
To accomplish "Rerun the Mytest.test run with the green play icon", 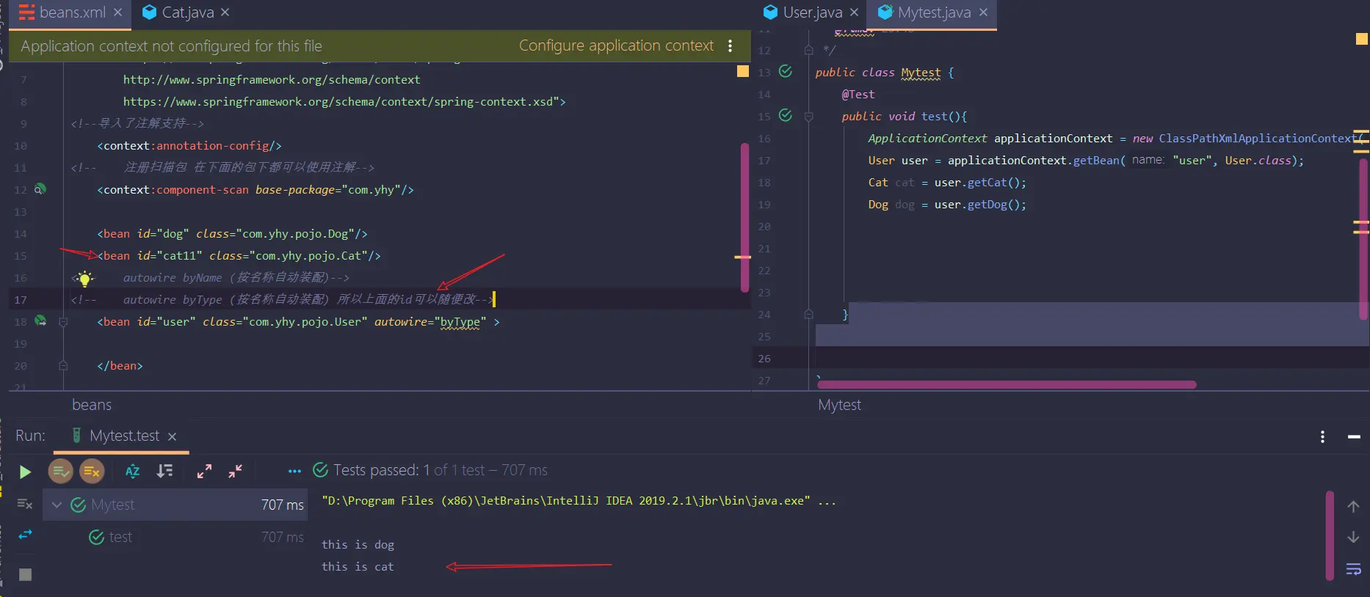I will point(25,472).
